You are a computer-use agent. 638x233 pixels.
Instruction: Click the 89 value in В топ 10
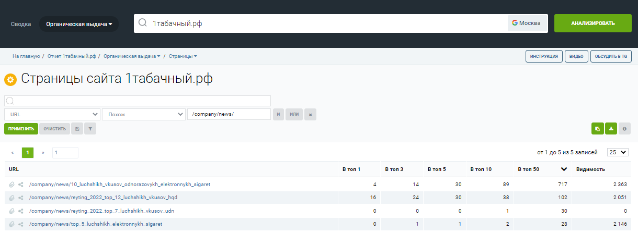point(506,185)
